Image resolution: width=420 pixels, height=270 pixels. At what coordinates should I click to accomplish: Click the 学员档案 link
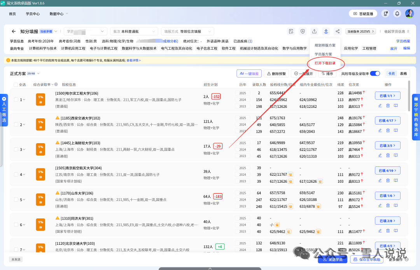pos(403,41)
